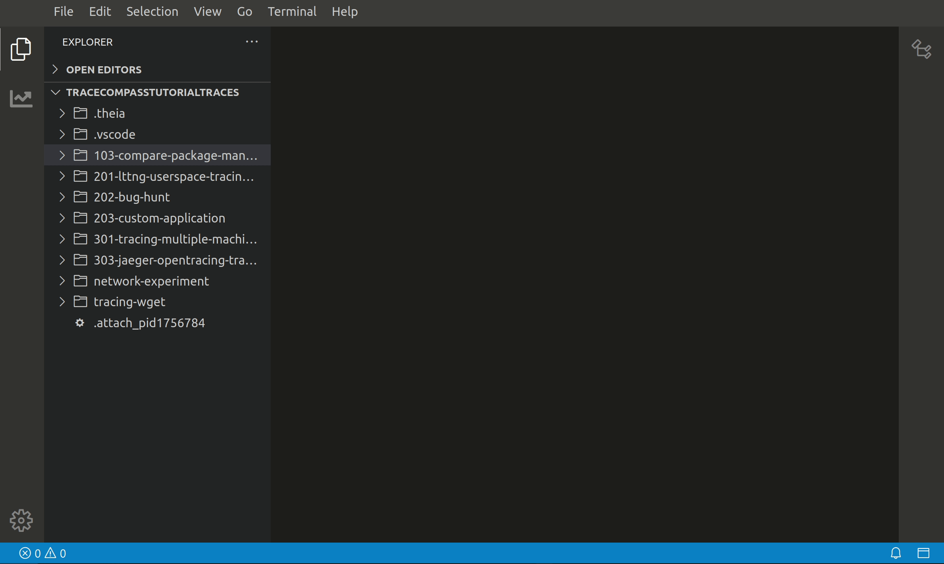Open the Selection menu

coord(152,12)
